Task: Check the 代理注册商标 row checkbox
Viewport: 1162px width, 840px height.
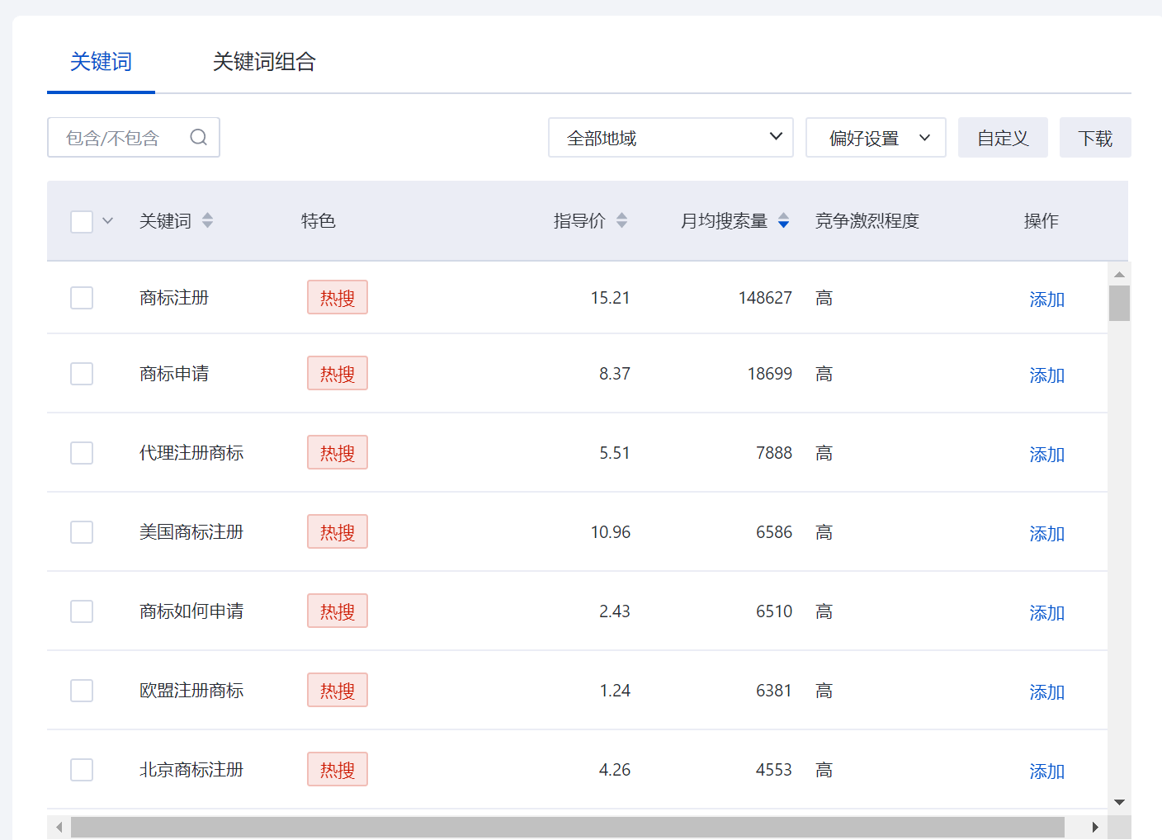Action: (82, 453)
